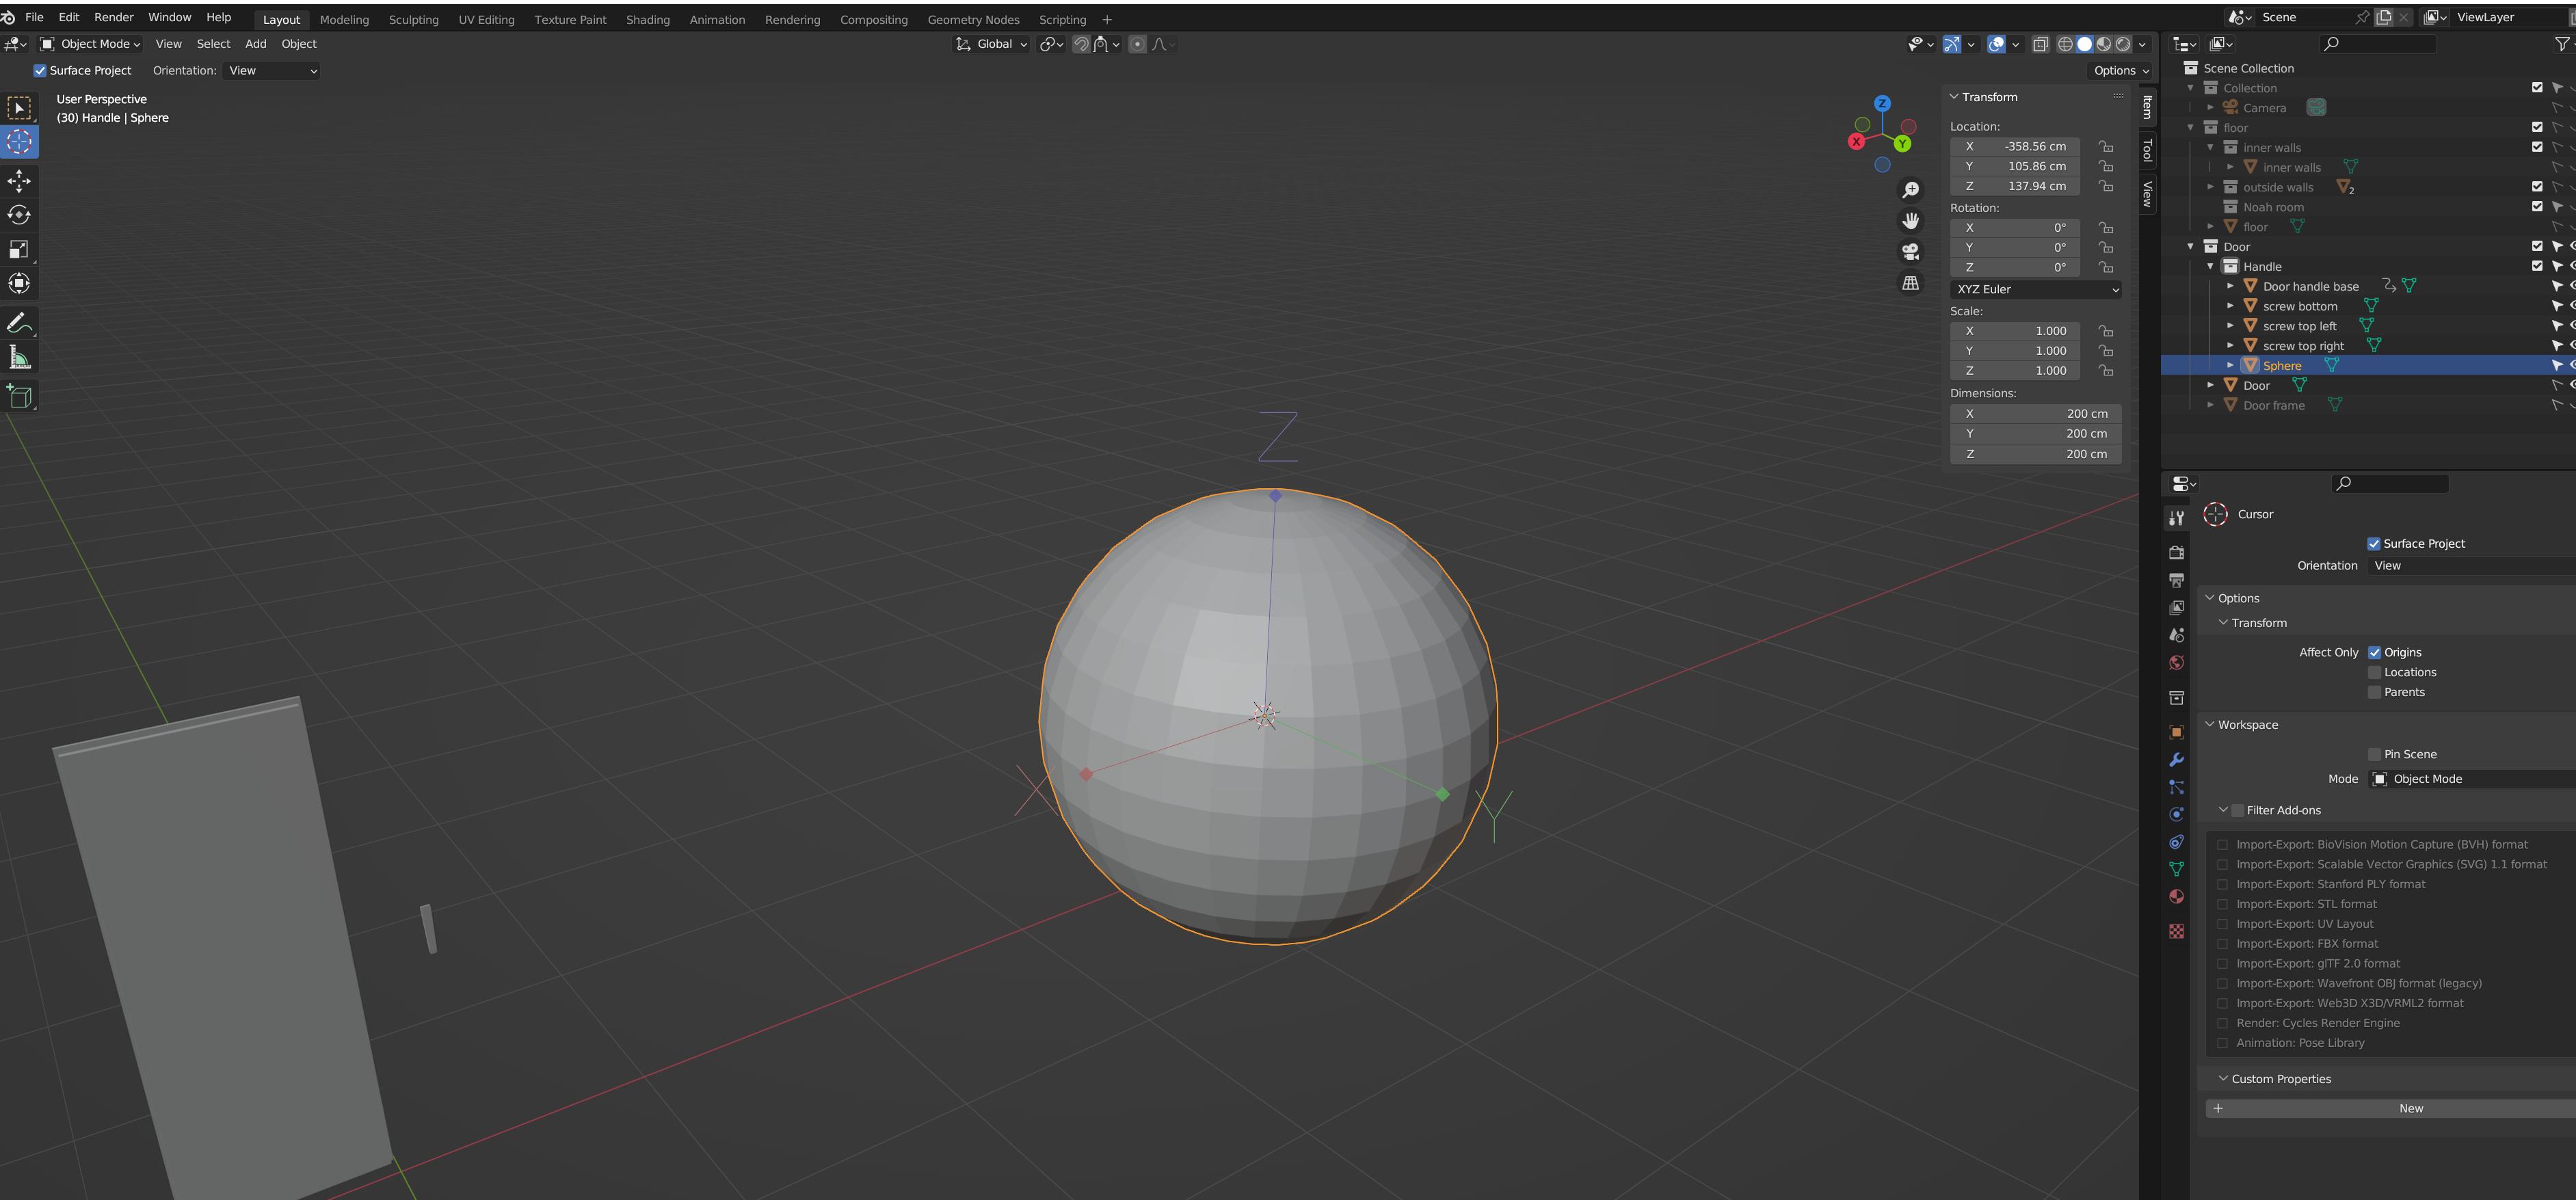Open the Render properties tab icon
Image resolution: width=2576 pixels, height=1200 pixels.
tap(2176, 552)
